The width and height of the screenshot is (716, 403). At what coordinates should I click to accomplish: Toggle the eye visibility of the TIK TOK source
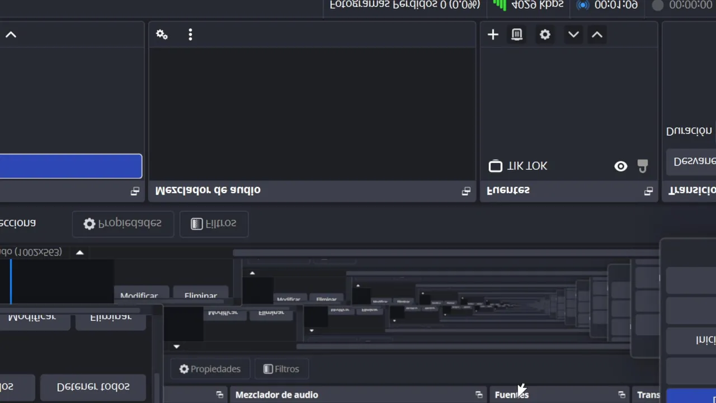(x=620, y=166)
